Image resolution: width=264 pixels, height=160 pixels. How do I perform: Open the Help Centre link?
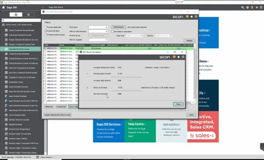tap(137, 124)
